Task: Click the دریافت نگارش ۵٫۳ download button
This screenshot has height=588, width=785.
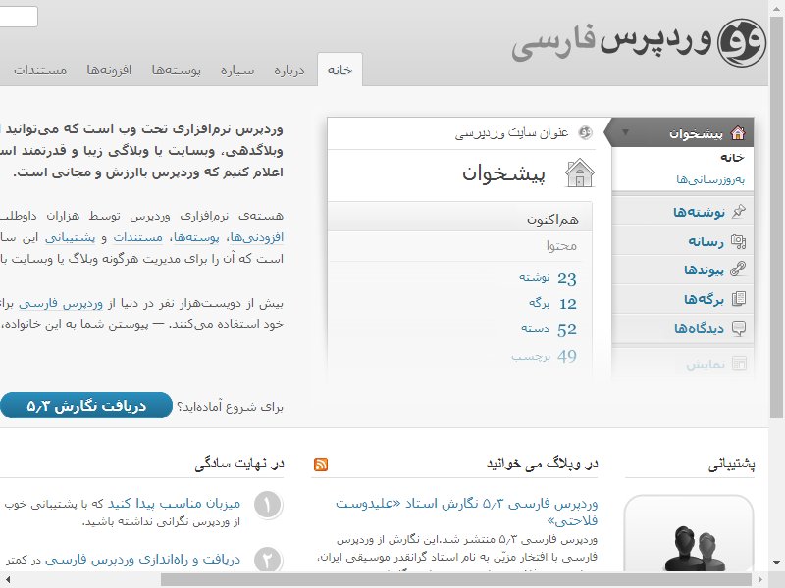Action: [x=86, y=406]
